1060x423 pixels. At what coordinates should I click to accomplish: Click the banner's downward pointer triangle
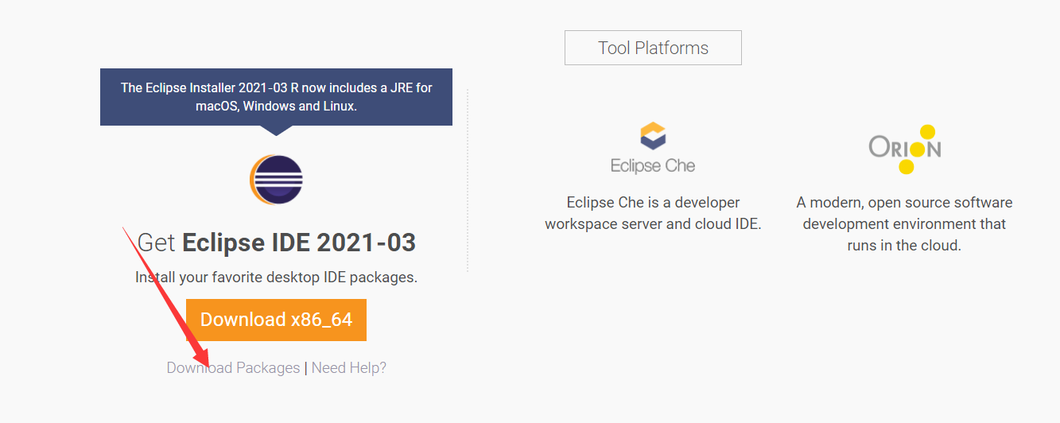pyautogui.click(x=276, y=130)
